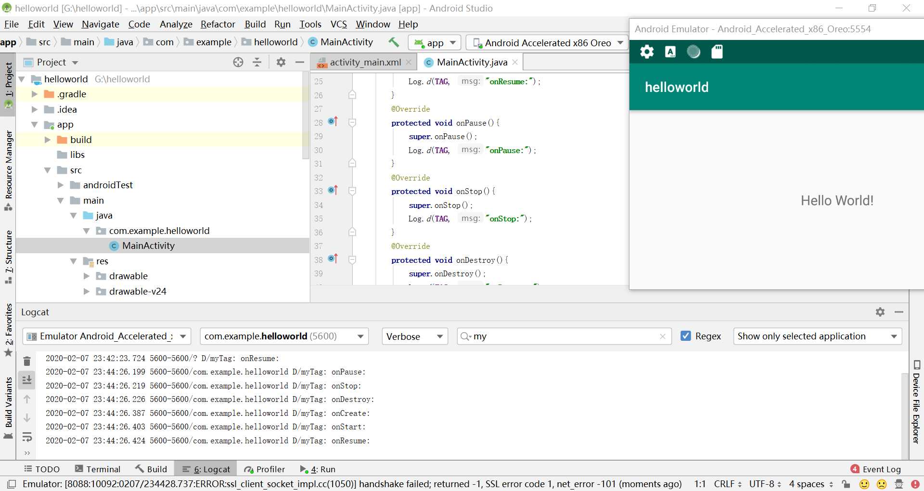Screen dimensions: 924x491
Task: Open the com.example.helloworld process dropdown
Action: click(x=284, y=336)
